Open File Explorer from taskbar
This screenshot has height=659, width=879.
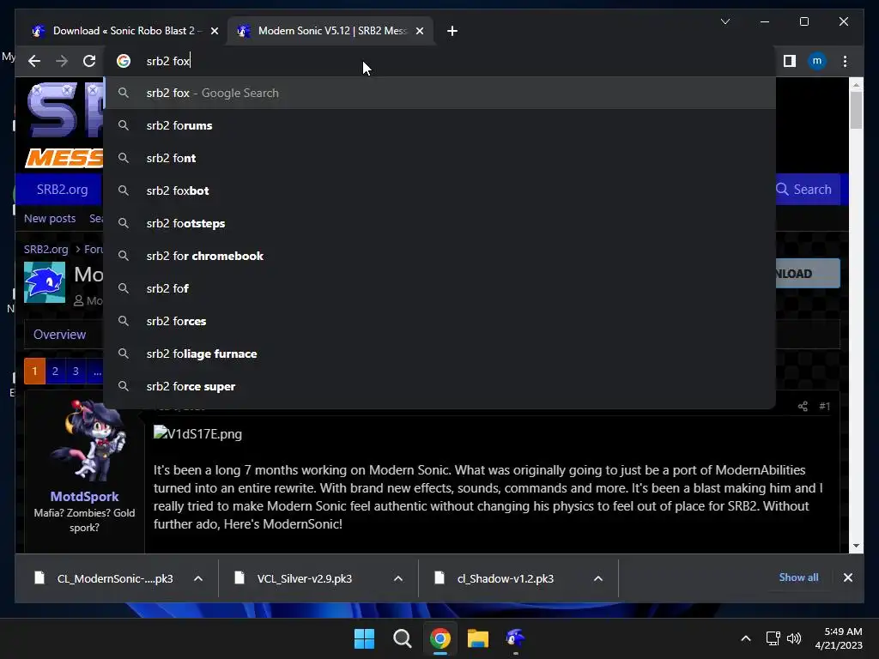tap(478, 638)
